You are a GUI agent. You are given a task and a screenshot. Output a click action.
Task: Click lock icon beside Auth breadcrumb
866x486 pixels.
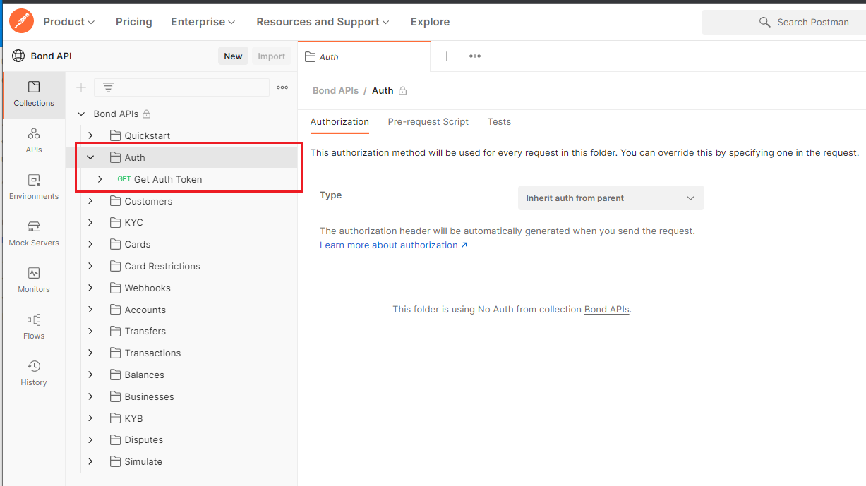(402, 91)
